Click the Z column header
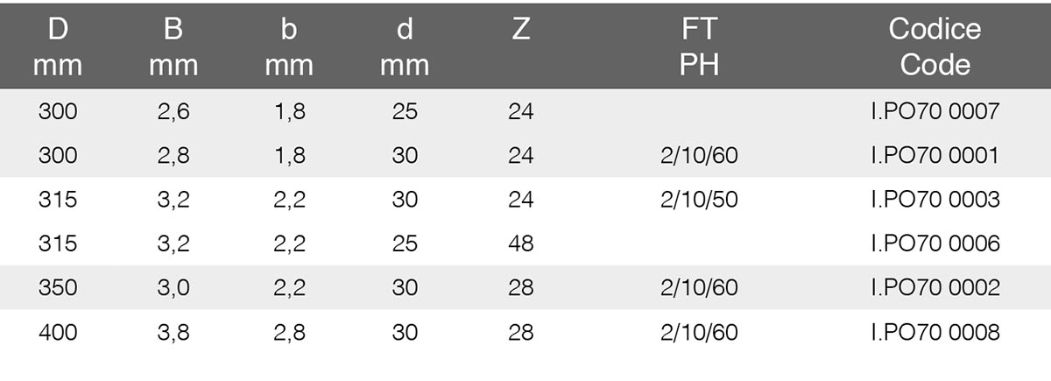 pos(520,32)
